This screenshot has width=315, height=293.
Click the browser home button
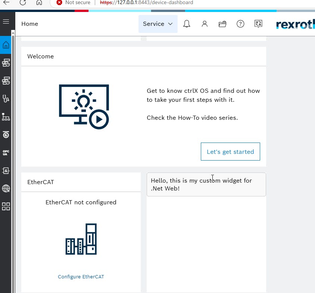(x=39, y=3)
